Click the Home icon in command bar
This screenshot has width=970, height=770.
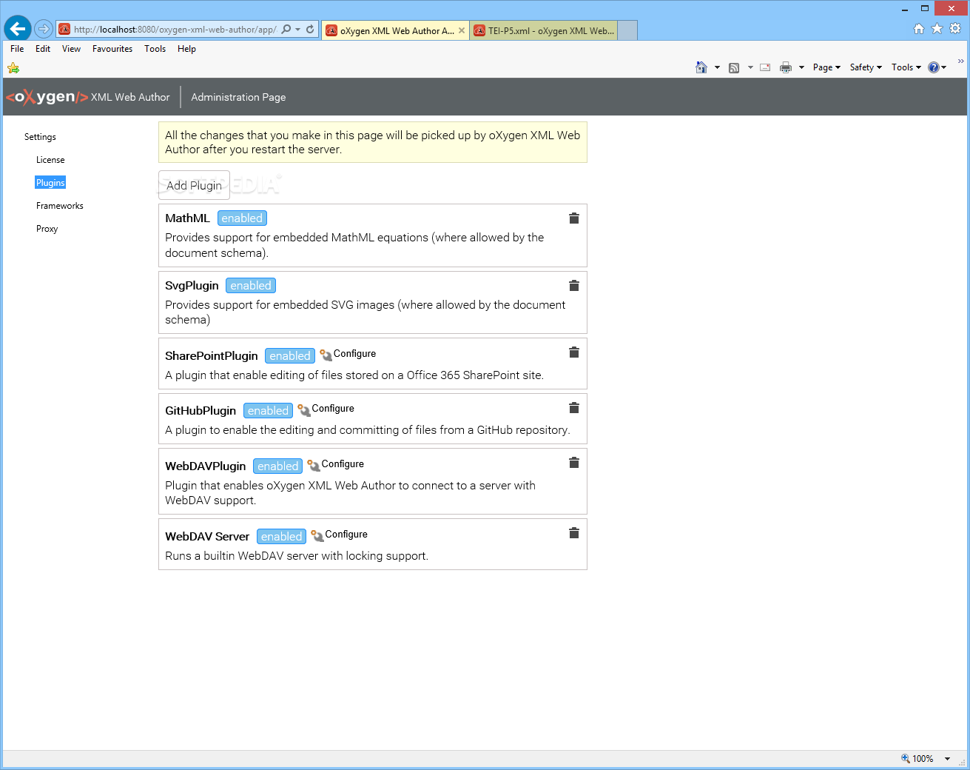pos(701,67)
